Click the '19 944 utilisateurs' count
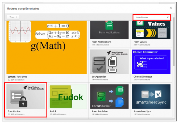The width and height of the screenshot is (179, 123). (100, 114)
